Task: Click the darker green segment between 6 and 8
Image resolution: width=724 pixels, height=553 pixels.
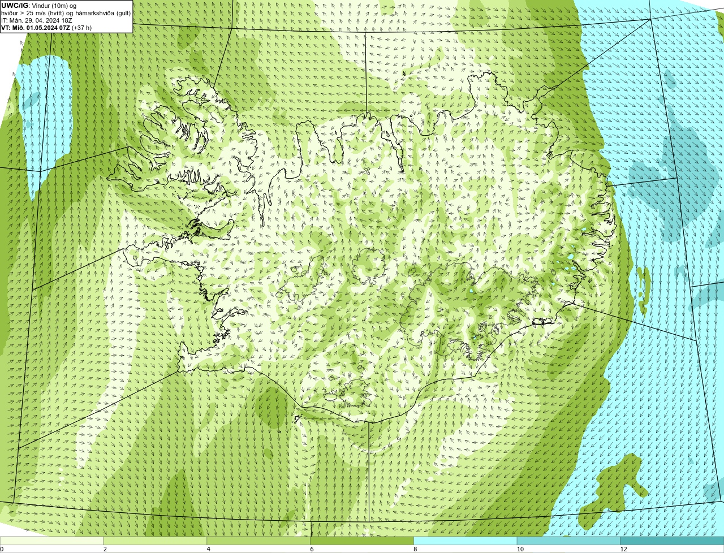Action: tap(362, 541)
